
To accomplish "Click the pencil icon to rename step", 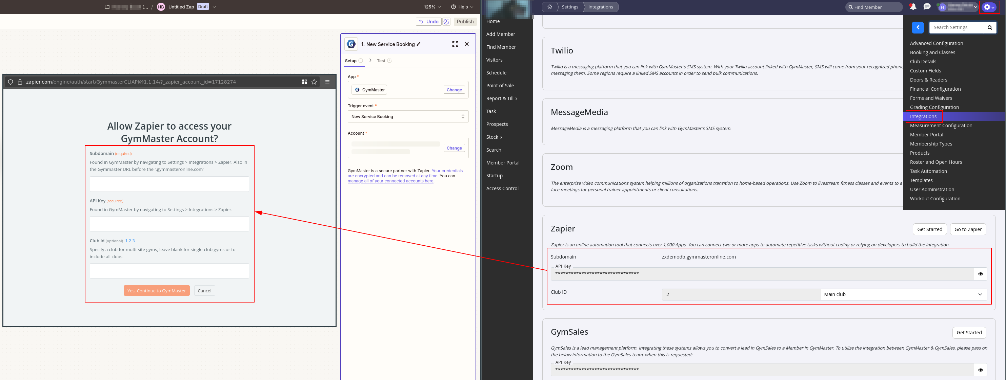I will click(419, 44).
